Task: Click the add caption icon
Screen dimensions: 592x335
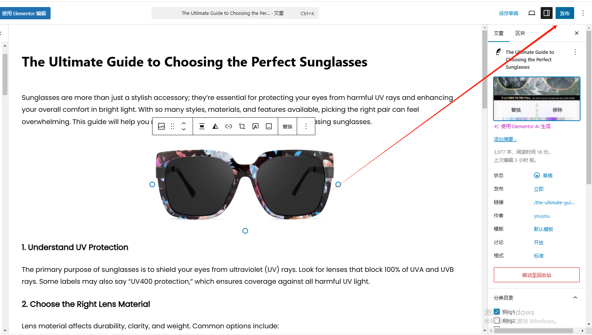Action: [x=269, y=126]
